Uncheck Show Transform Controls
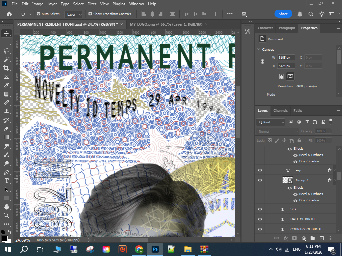Screen dimensions: 342x256 pyautogui.click(x=90, y=14)
